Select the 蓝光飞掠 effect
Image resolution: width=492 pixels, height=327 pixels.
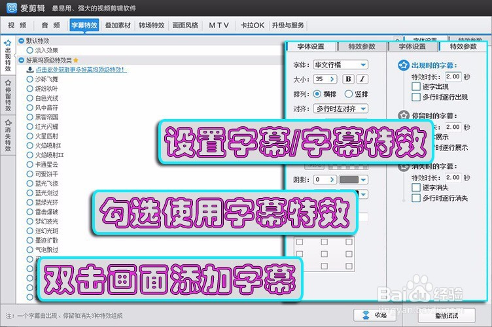30,183
